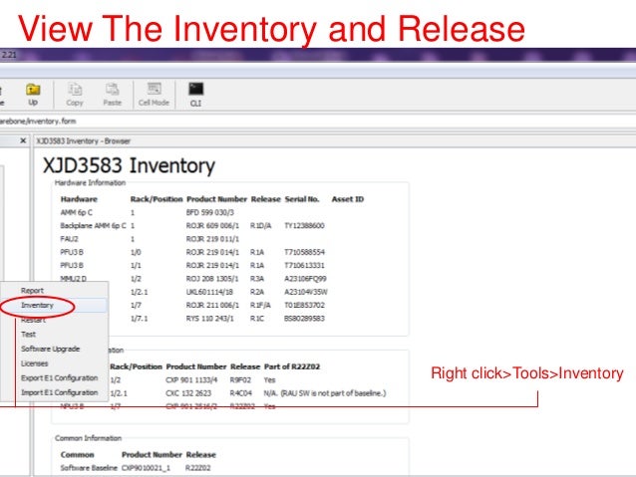The width and height of the screenshot is (636, 477).
Task: Click serial number T710588554
Action: point(304,252)
